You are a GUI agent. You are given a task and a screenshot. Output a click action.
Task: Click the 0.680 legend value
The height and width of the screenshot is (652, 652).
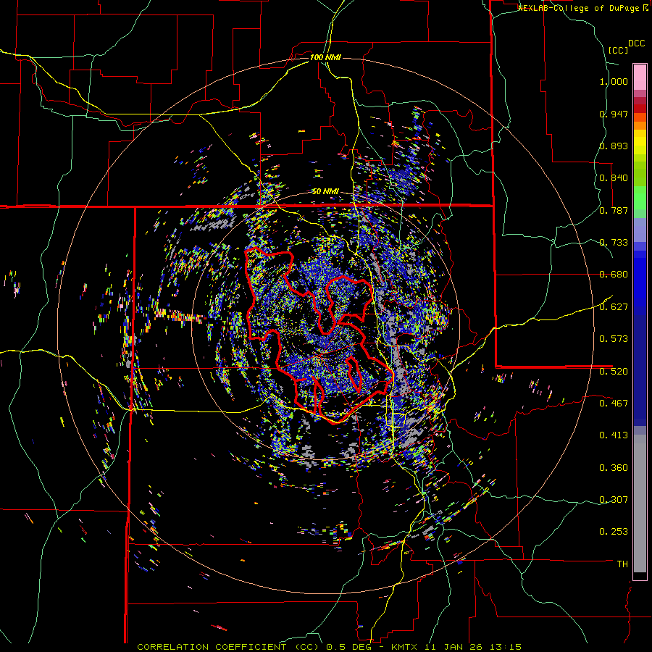click(x=614, y=275)
